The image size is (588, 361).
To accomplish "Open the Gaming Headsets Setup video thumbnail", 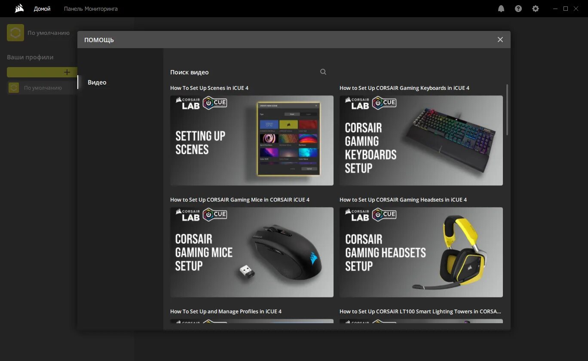I will [x=421, y=252].
